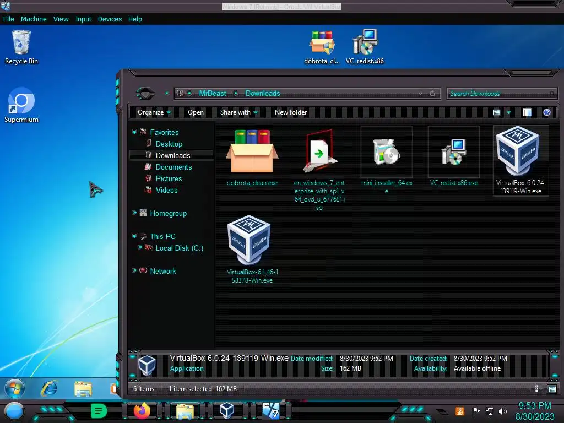Screen dimensions: 564x423
Task: Open Videos in the navigation pane
Action: pyautogui.click(x=166, y=190)
